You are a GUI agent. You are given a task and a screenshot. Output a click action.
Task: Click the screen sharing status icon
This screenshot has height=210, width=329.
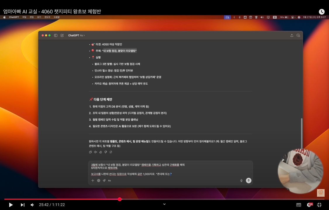(227, 17)
